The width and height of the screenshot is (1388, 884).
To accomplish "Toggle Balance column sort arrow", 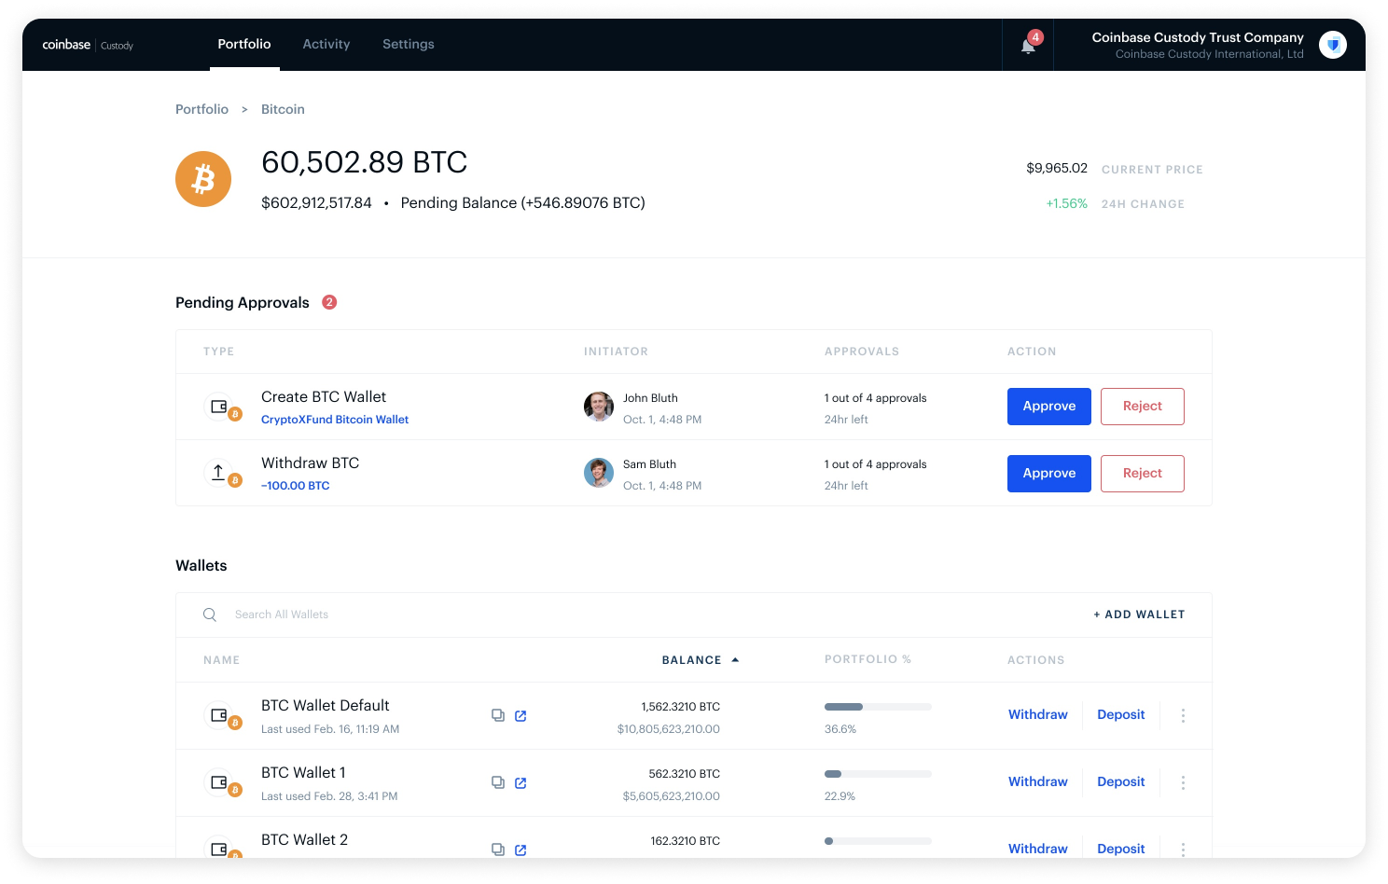I will click(735, 660).
